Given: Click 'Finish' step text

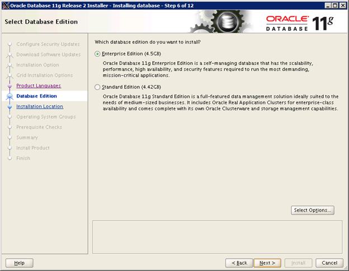Looking at the screenshot, I should pos(23,158).
